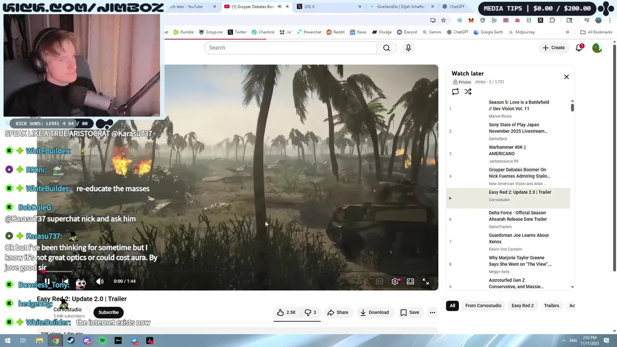Open more actions three-dot menu
Viewport: 617px width, 347px height.
[432, 312]
